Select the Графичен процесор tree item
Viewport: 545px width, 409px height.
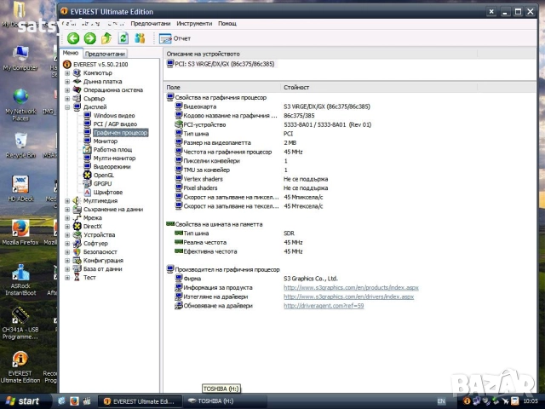121,133
